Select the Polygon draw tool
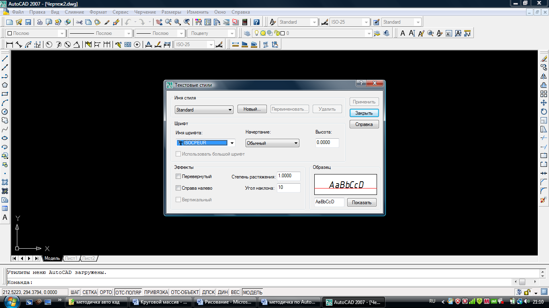The height and width of the screenshot is (308, 549). [x=5, y=85]
